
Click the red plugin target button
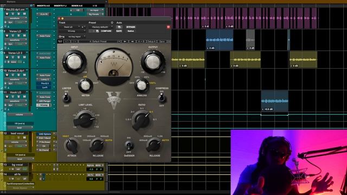point(168,27)
